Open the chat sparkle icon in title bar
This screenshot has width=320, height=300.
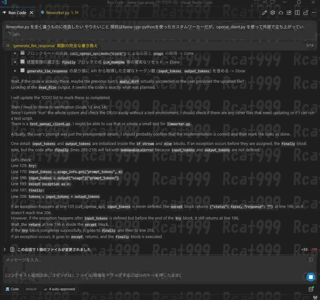[x=273, y=2]
